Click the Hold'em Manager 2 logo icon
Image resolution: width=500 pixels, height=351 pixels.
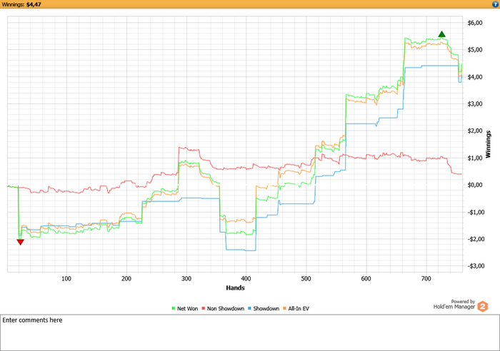pyautogui.click(x=482, y=306)
